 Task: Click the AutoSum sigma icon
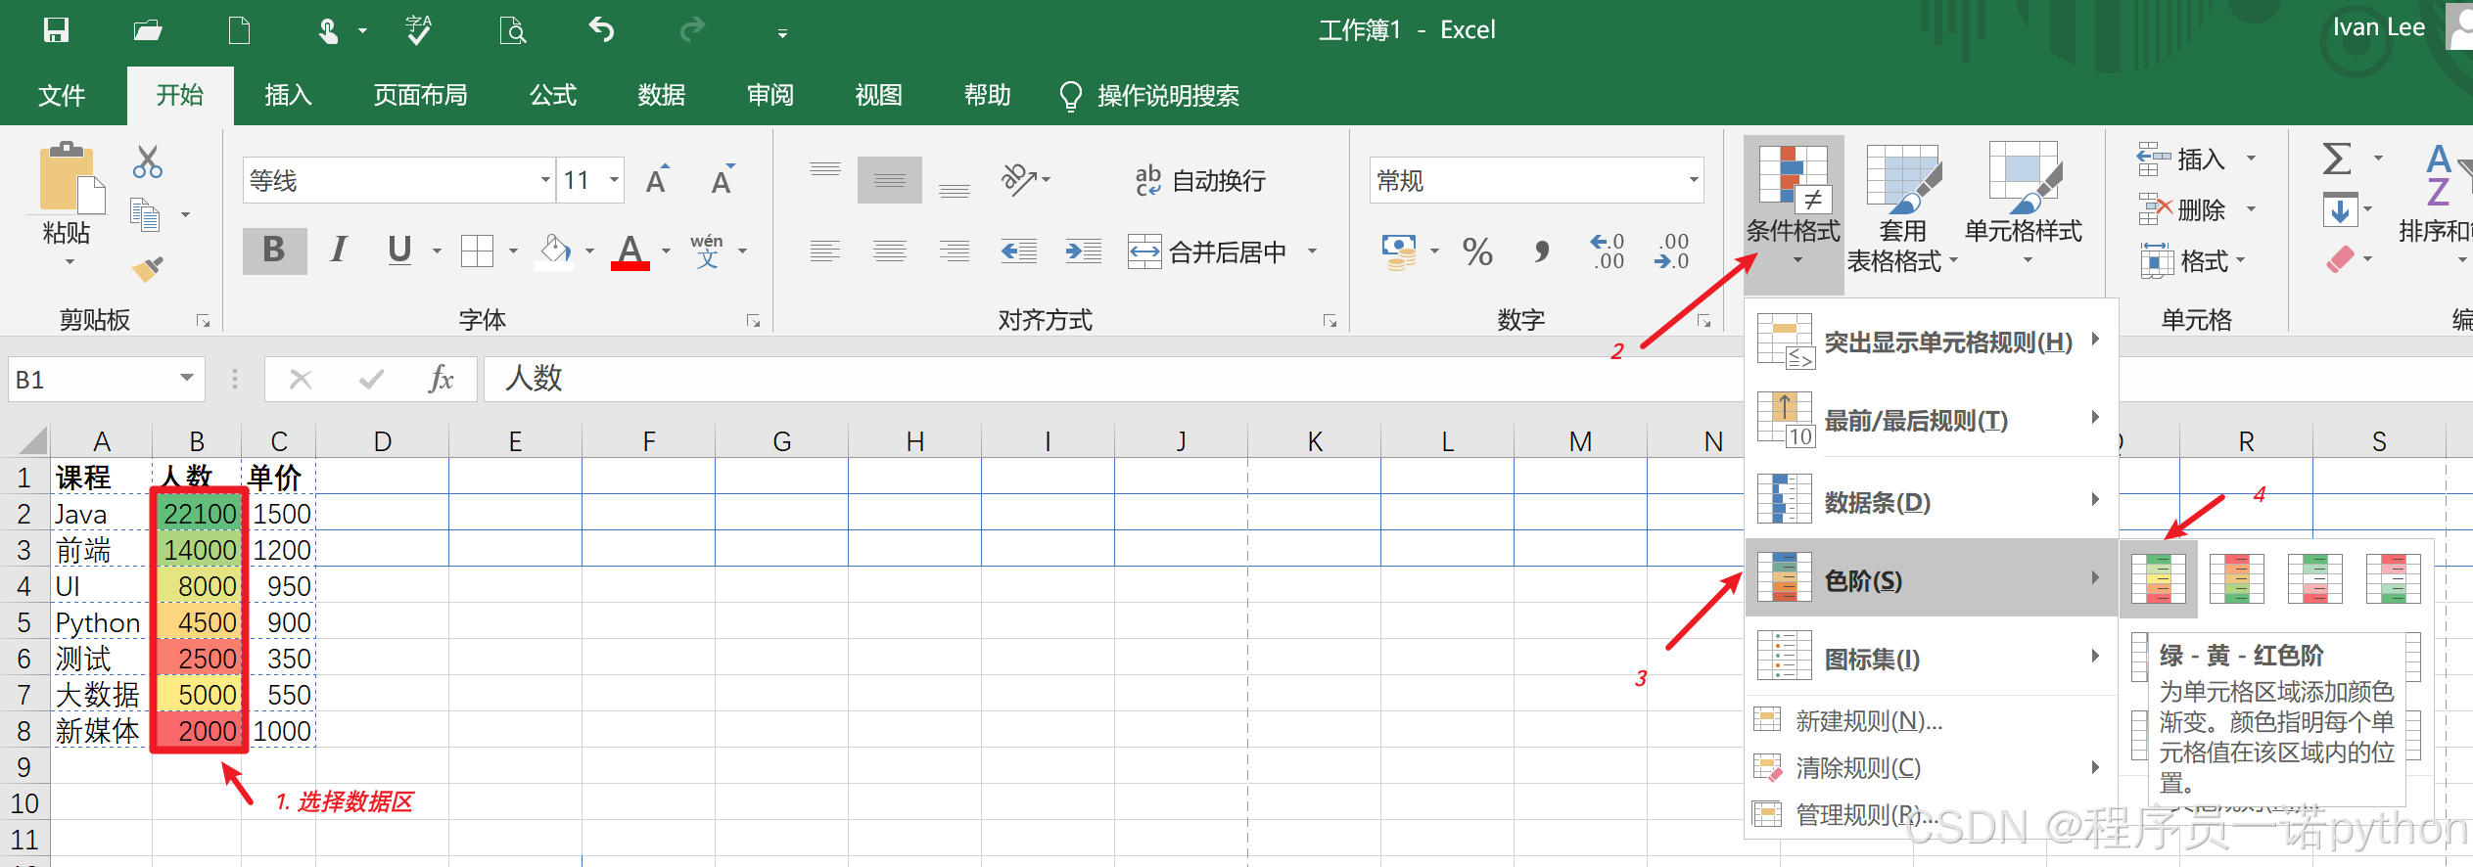tap(2337, 159)
